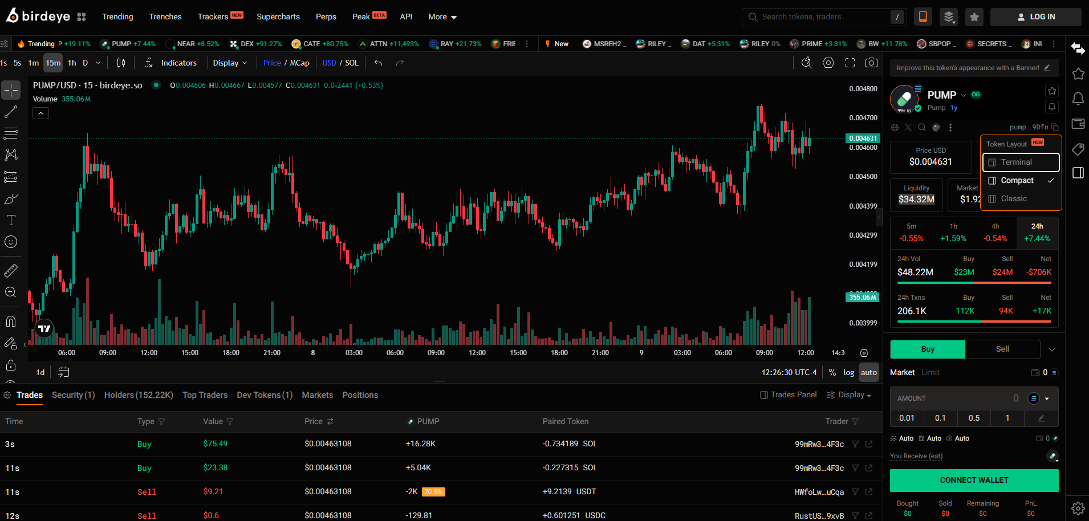The width and height of the screenshot is (1089, 521).
Task: Toggle magnet mode for drawings
Action: point(11,321)
